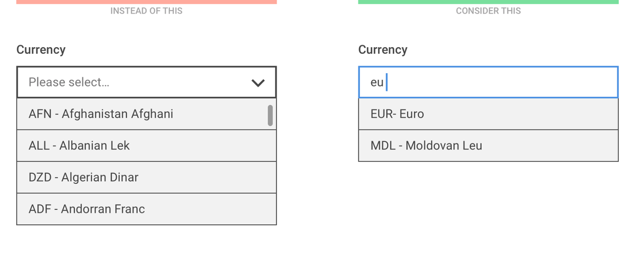Place cursor at the blue text caret after 'eu'
This screenshot has height=257, width=635.
coord(387,82)
